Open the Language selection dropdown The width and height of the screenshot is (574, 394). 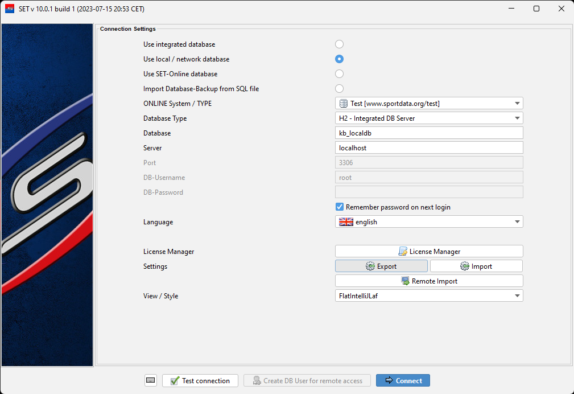[x=429, y=222]
